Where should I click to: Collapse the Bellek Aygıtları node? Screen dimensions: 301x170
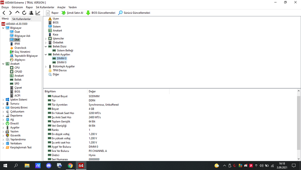[46, 54]
